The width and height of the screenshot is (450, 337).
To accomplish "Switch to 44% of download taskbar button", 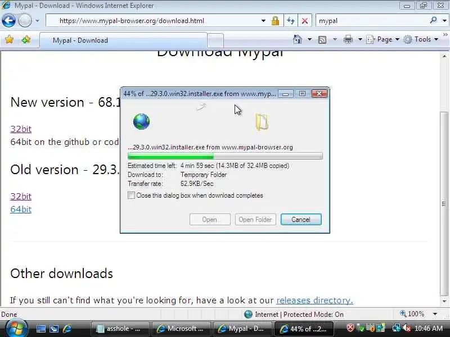I will click(304, 329).
